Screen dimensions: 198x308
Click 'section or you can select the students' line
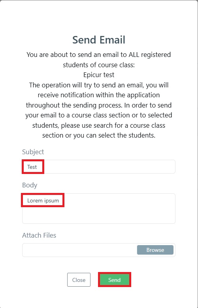click(x=99, y=135)
